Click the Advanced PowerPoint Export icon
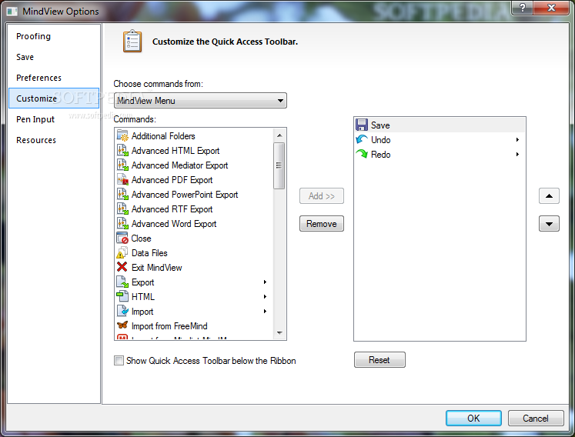The width and height of the screenshot is (575, 437). [122, 195]
